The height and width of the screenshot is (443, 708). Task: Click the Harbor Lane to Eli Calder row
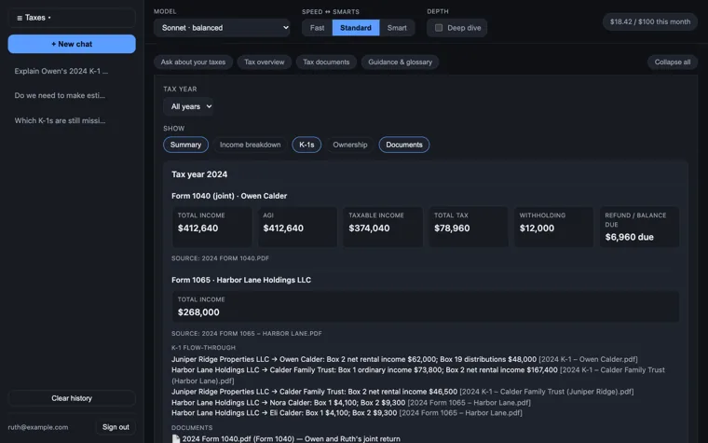tap(347, 413)
